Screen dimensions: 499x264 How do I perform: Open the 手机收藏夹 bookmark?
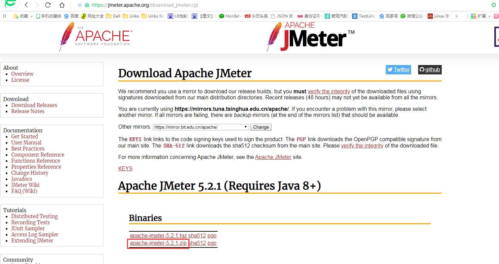49,16
